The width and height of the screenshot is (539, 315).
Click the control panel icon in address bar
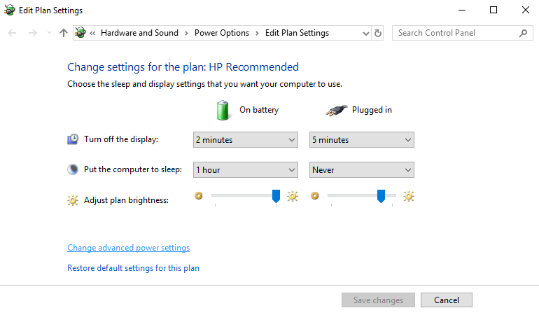[x=80, y=33]
